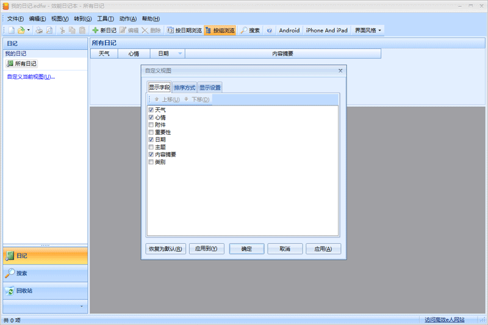Click the open file folder icon
This screenshot has width=488, height=325.
tap(21, 30)
